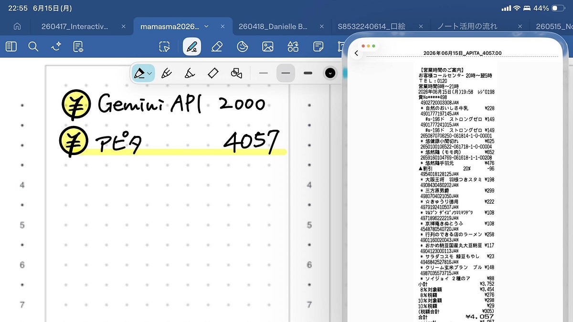The image size is (573, 322).
Task: Select the Eraser tool
Action: (217, 46)
